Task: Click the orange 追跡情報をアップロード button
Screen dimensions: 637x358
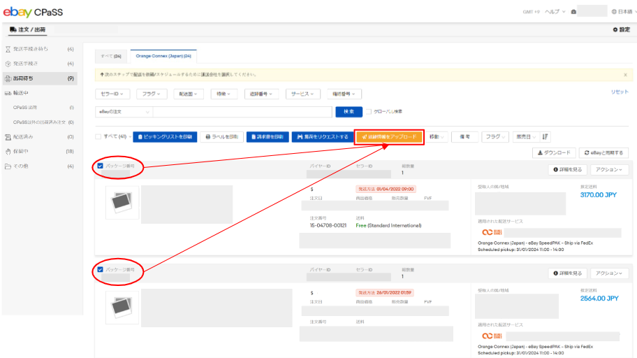Action: click(x=389, y=137)
